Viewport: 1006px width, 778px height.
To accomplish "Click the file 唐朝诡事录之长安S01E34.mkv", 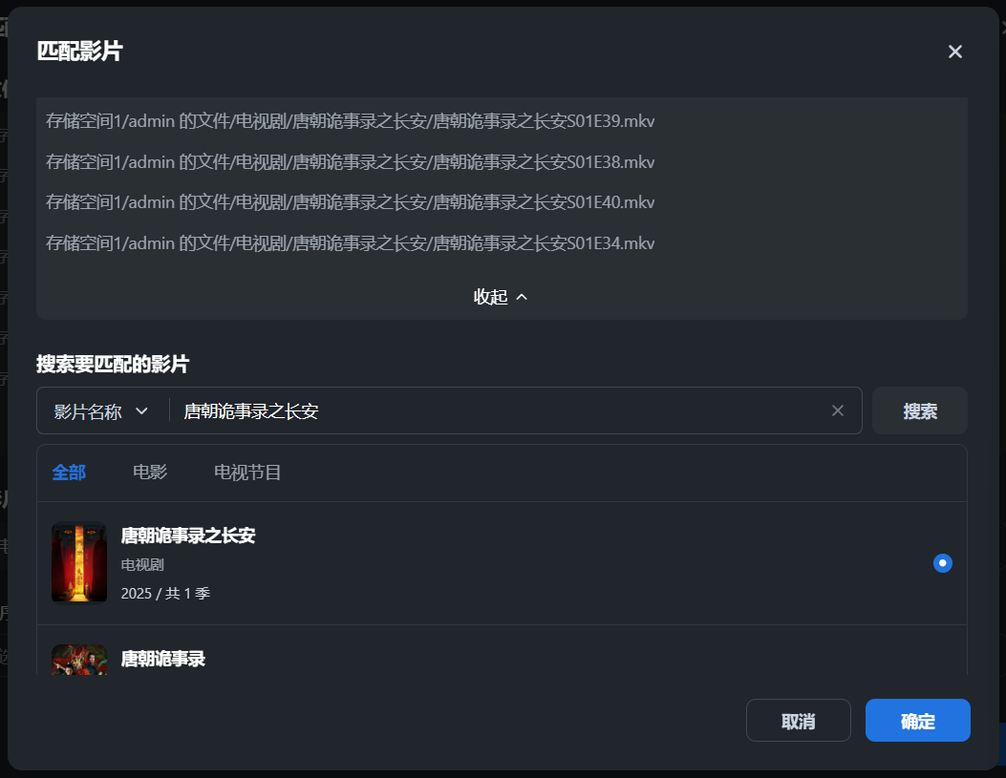I will click(350, 243).
